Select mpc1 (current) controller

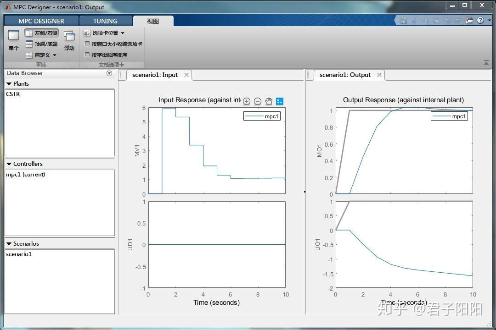point(26,174)
